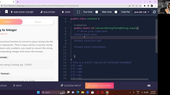Open the tab search chevron in Chrome
Image resolution: width=170 pixels, height=95 pixels.
pos(140,2)
